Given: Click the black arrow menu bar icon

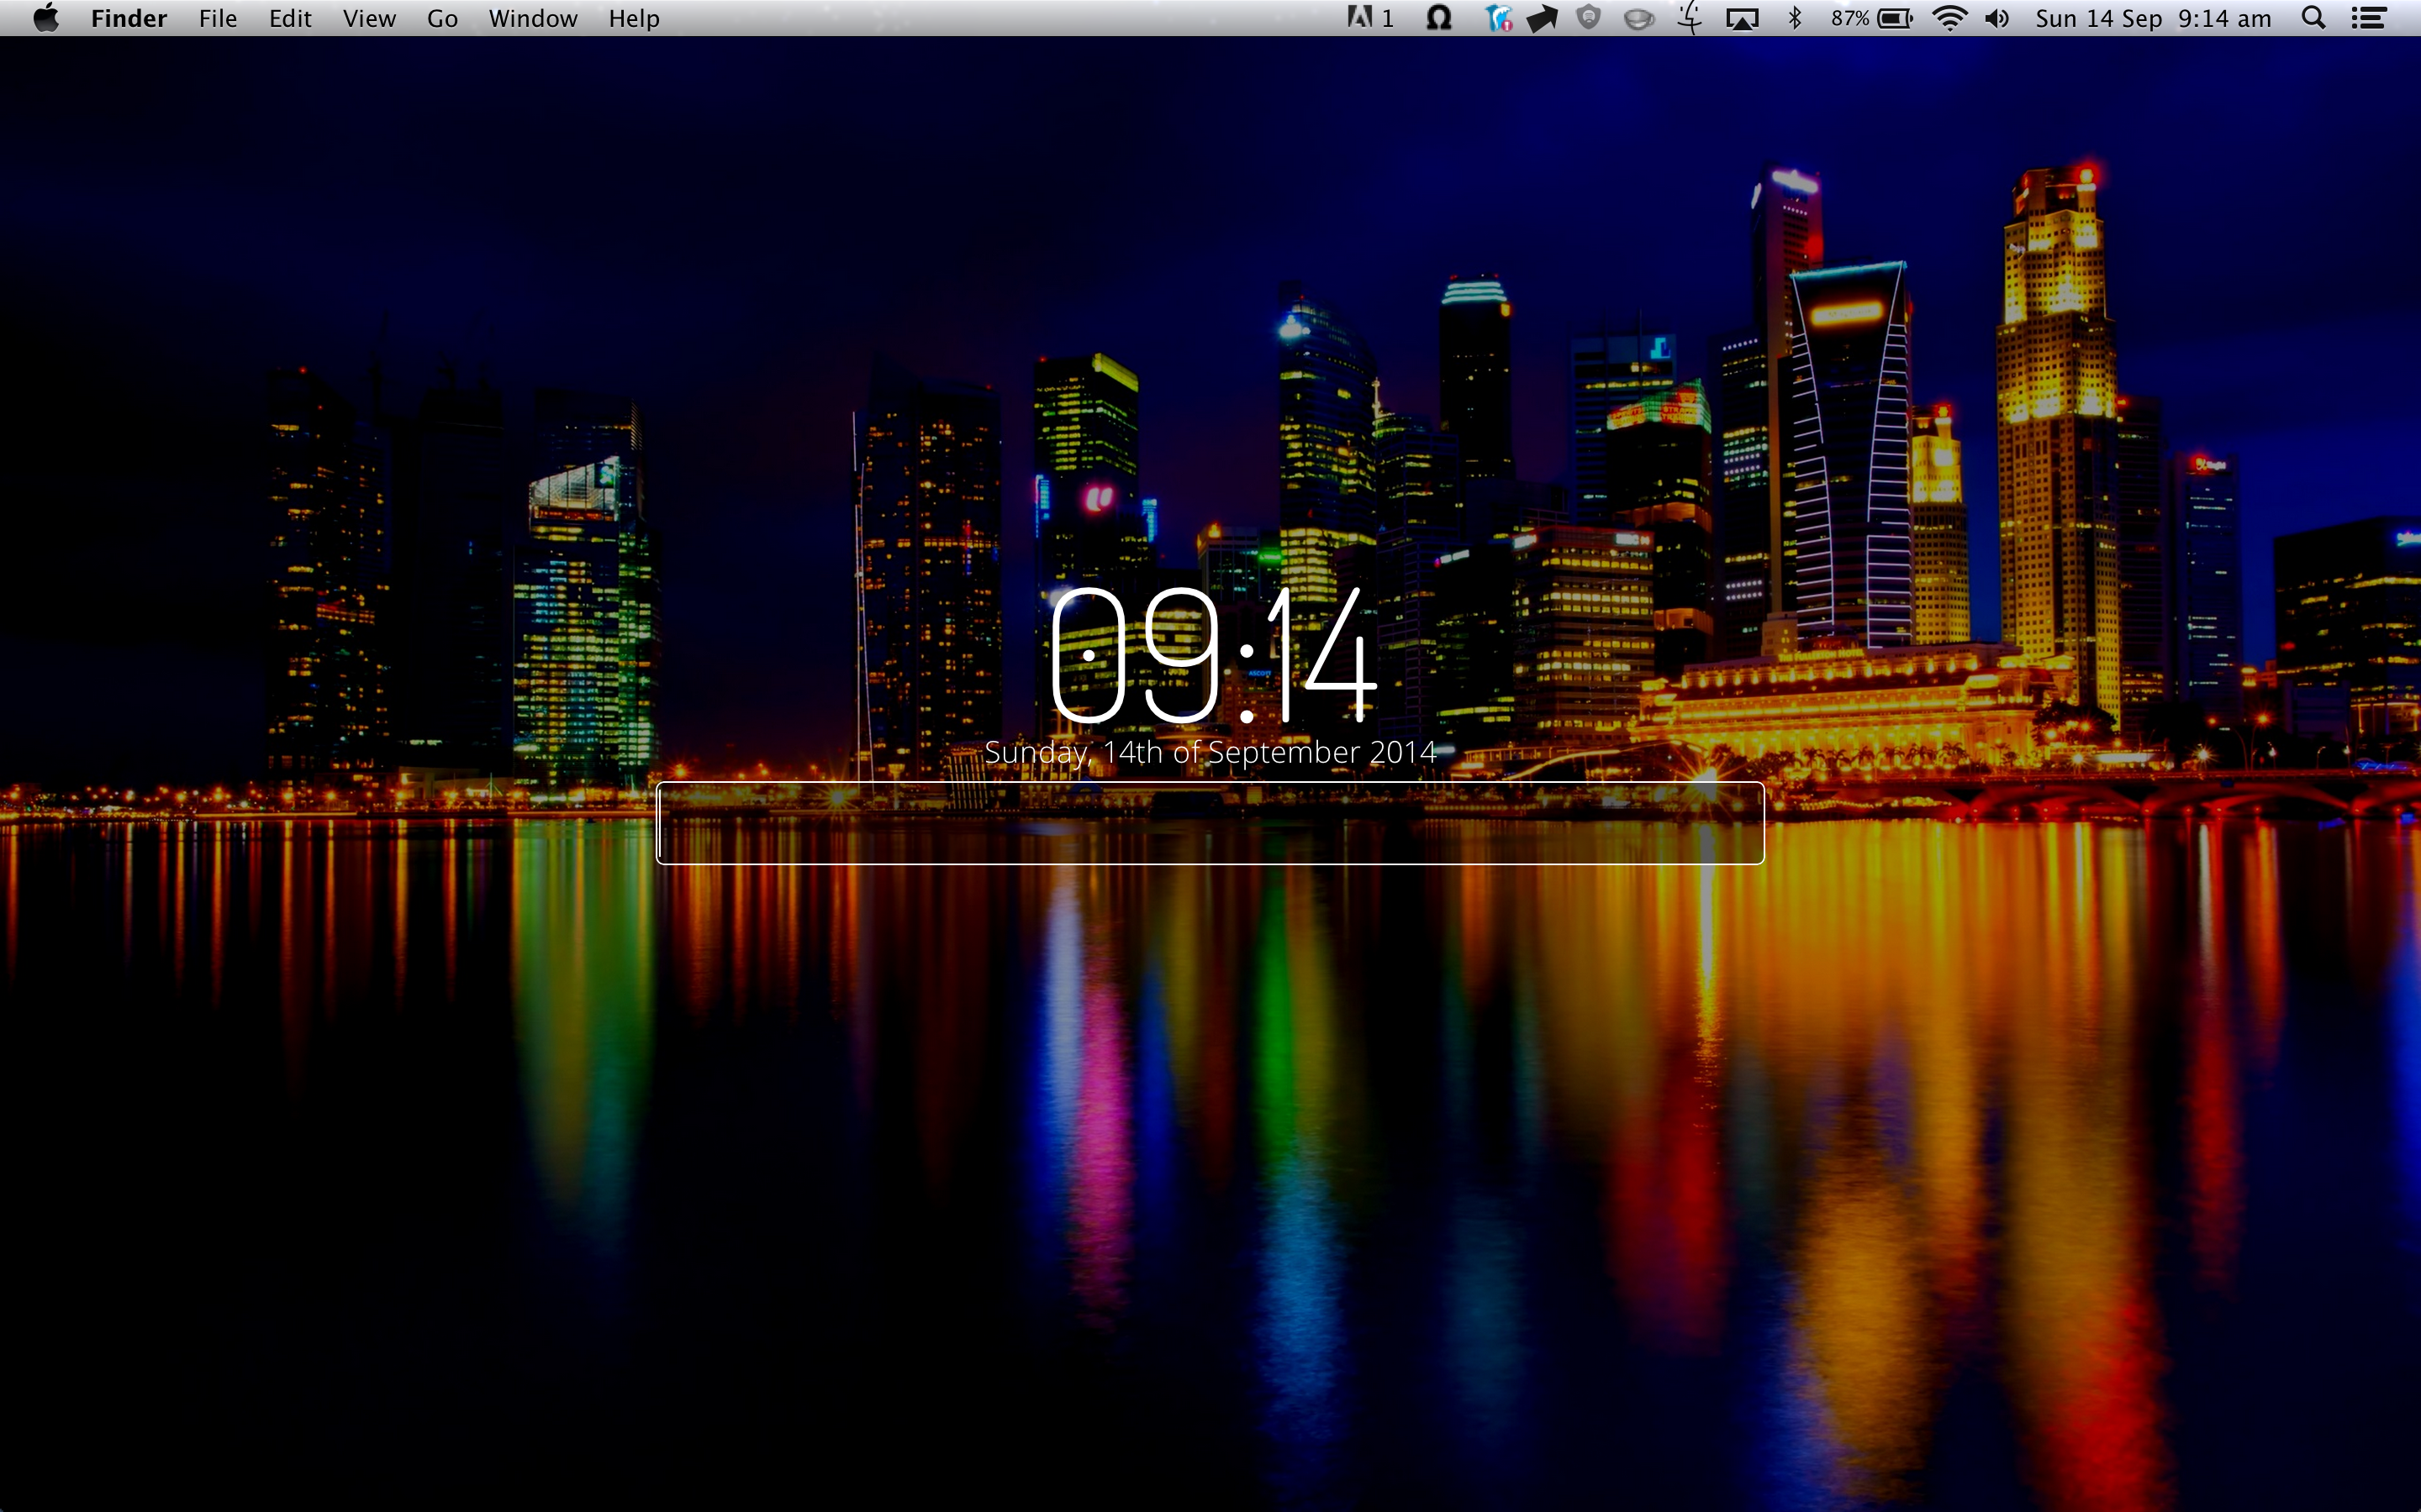Looking at the screenshot, I should click(1542, 18).
